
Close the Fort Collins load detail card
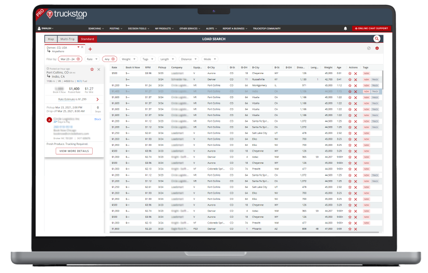(x=99, y=70)
